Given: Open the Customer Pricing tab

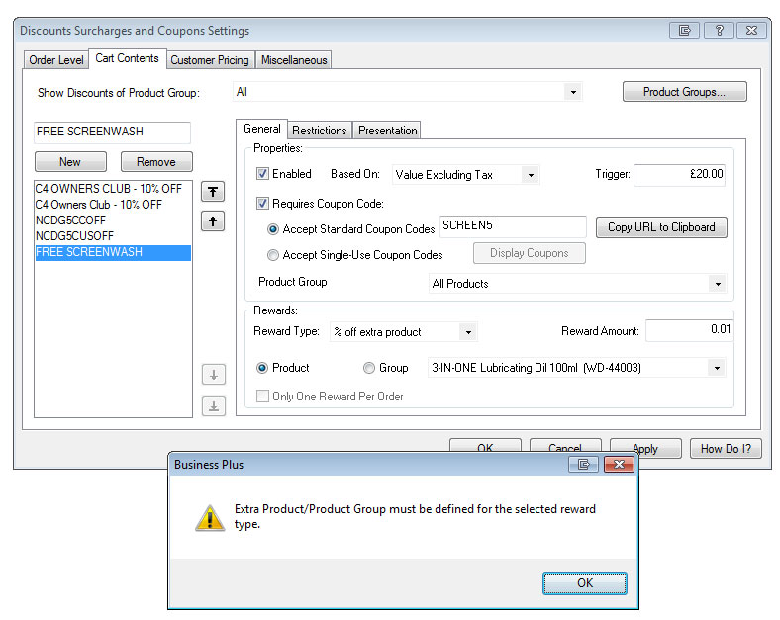Looking at the screenshot, I should 209,60.
